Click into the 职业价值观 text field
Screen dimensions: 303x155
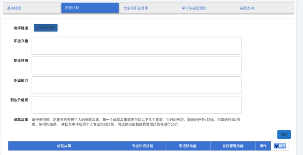pos(136,105)
